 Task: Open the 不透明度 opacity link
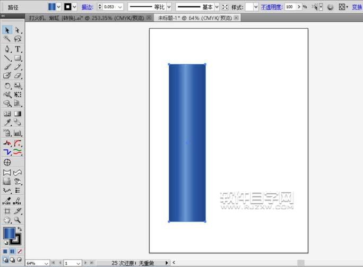click(272, 7)
